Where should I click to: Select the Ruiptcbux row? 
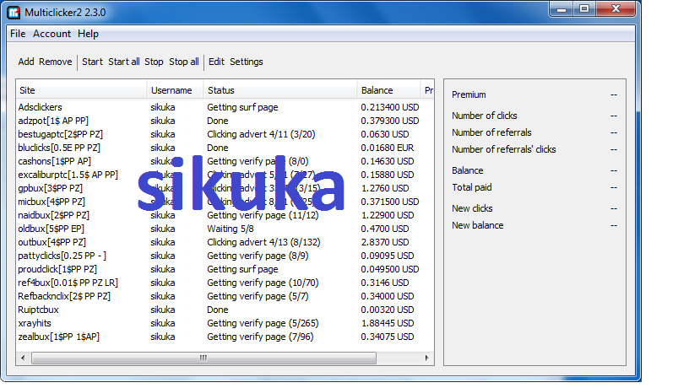225,310
